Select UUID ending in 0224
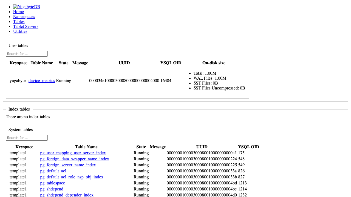351x197 pixels. [202, 159]
